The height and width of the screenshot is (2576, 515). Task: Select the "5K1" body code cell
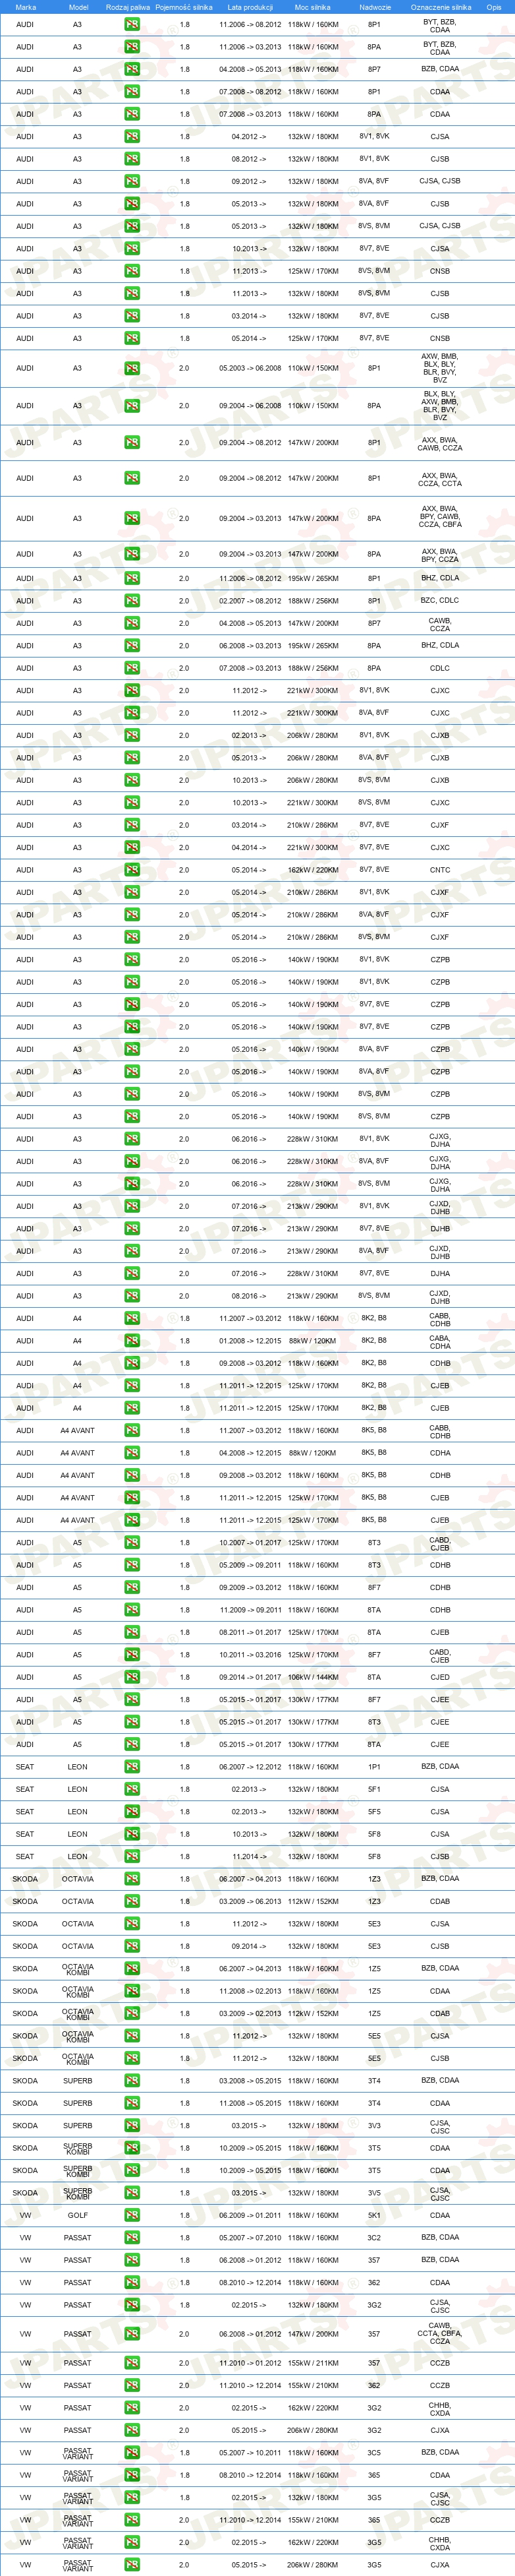click(374, 2215)
